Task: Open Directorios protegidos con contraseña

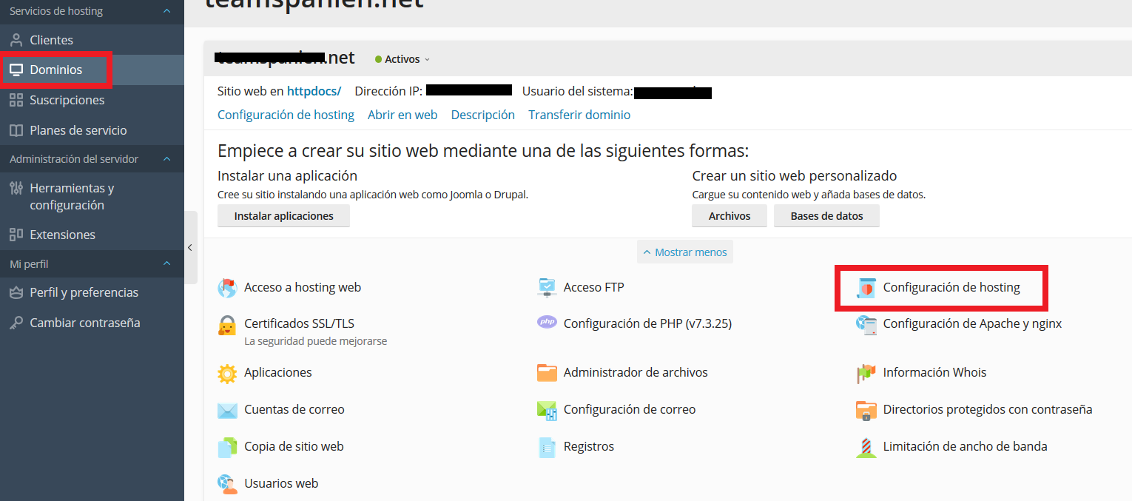Action: pos(988,409)
